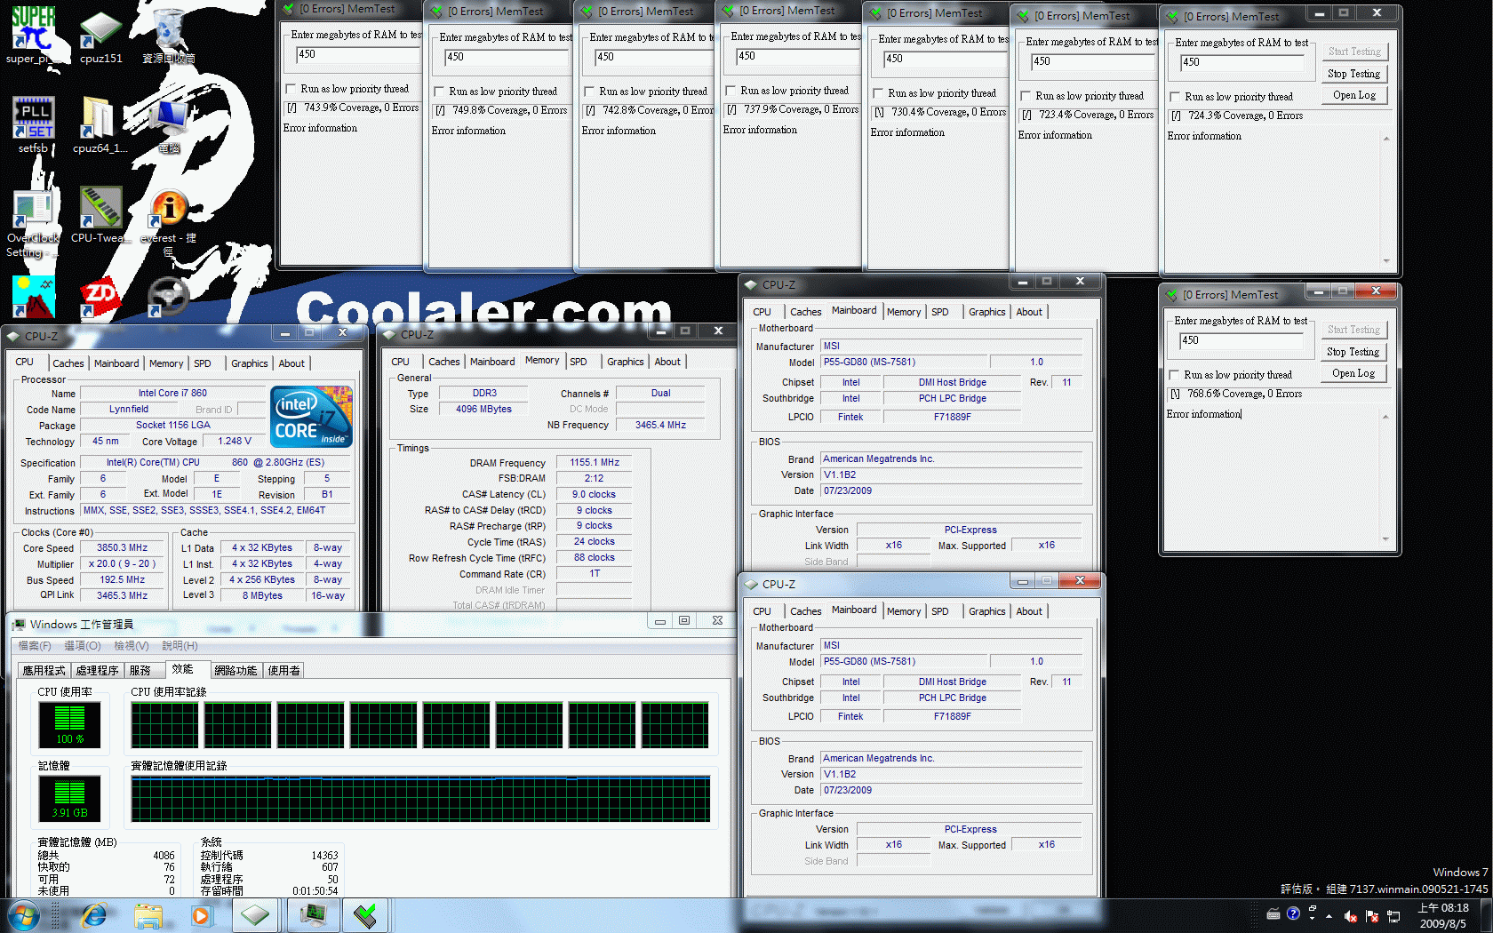The image size is (1493, 933).
Task: Open the Computer (電腦) desktop icon
Action: (169, 124)
